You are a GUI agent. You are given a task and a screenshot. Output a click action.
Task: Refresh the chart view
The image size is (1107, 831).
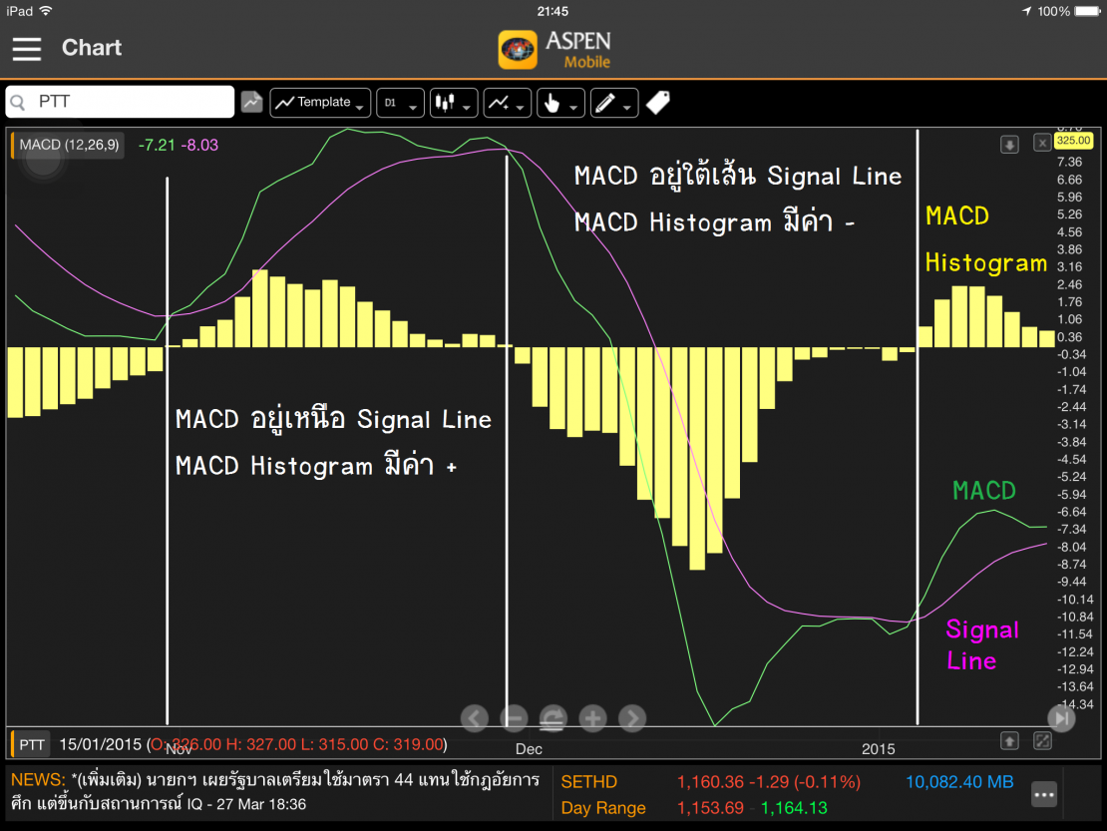[553, 718]
